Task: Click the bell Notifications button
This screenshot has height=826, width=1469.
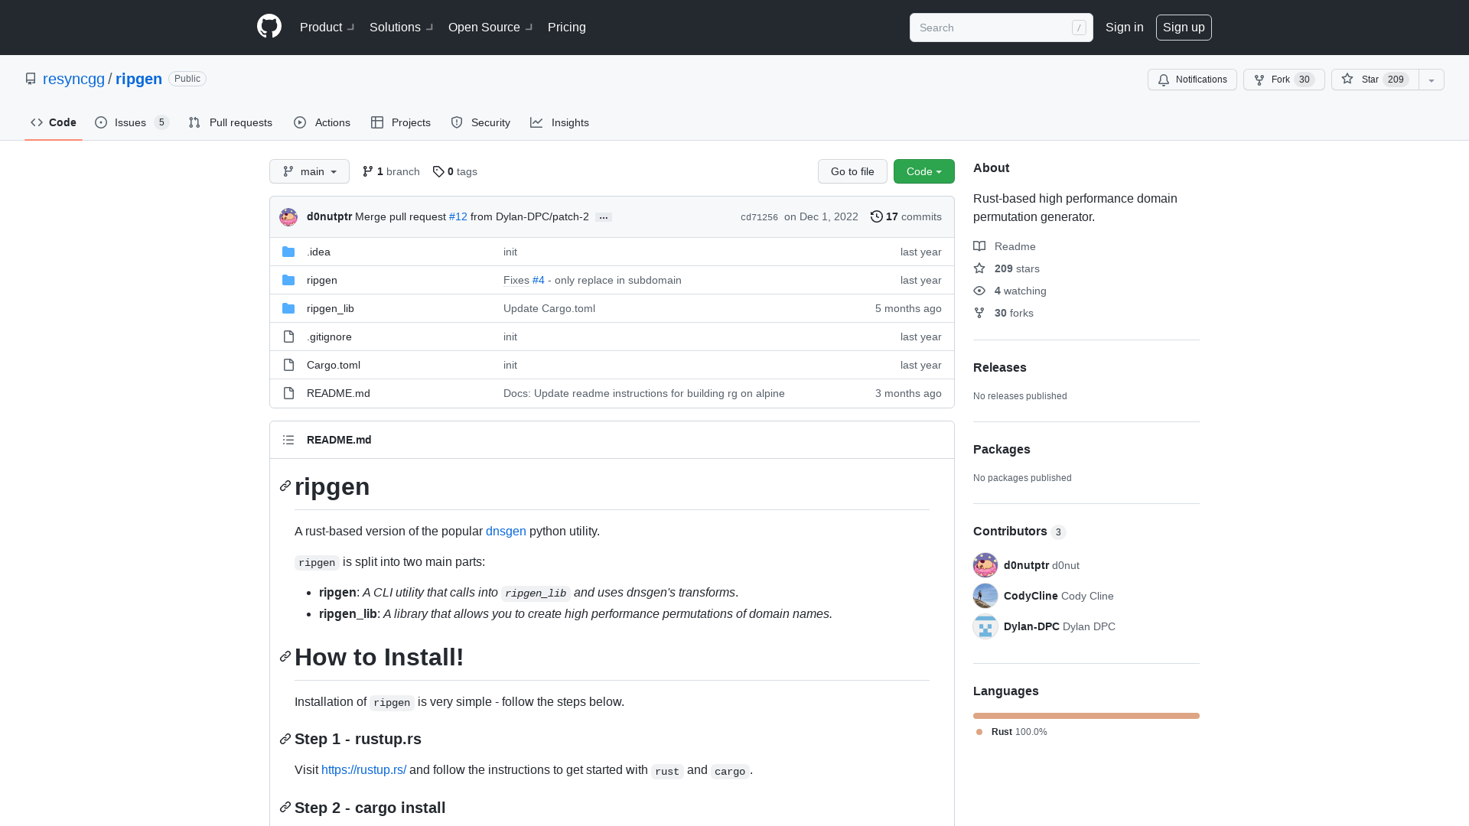Action: (1192, 80)
